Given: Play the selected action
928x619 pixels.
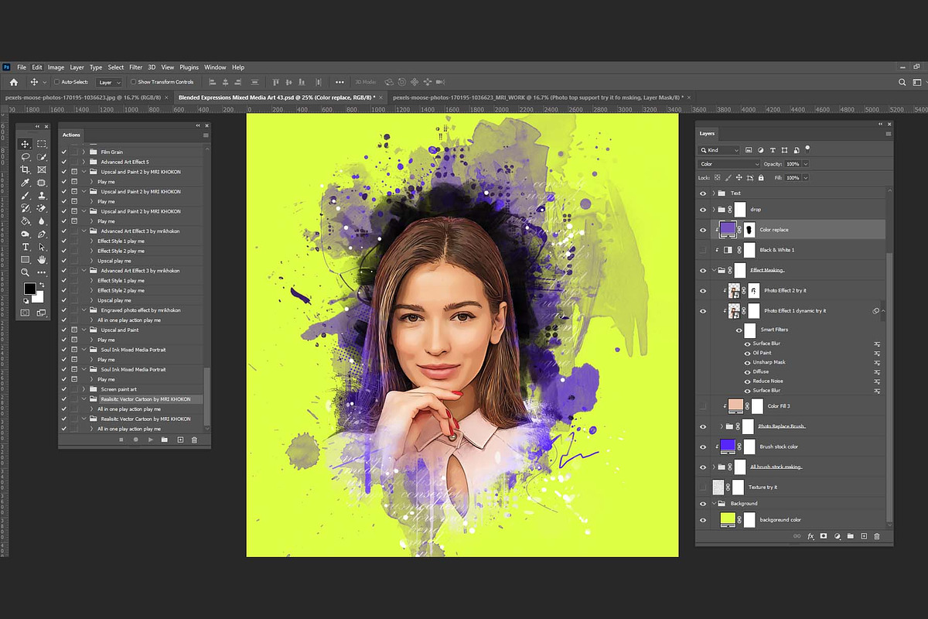Looking at the screenshot, I should [150, 439].
